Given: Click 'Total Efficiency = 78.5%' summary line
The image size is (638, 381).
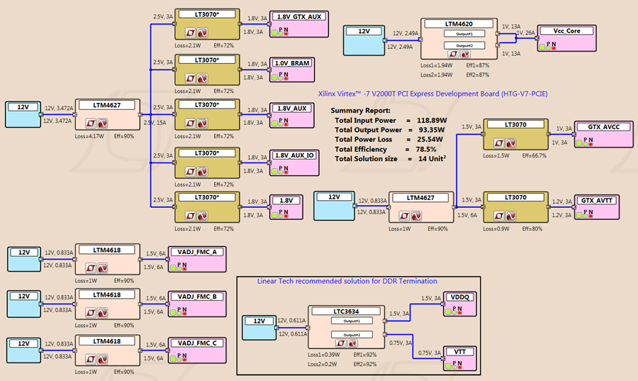Looking at the screenshot, I should (x=386, y=149).
